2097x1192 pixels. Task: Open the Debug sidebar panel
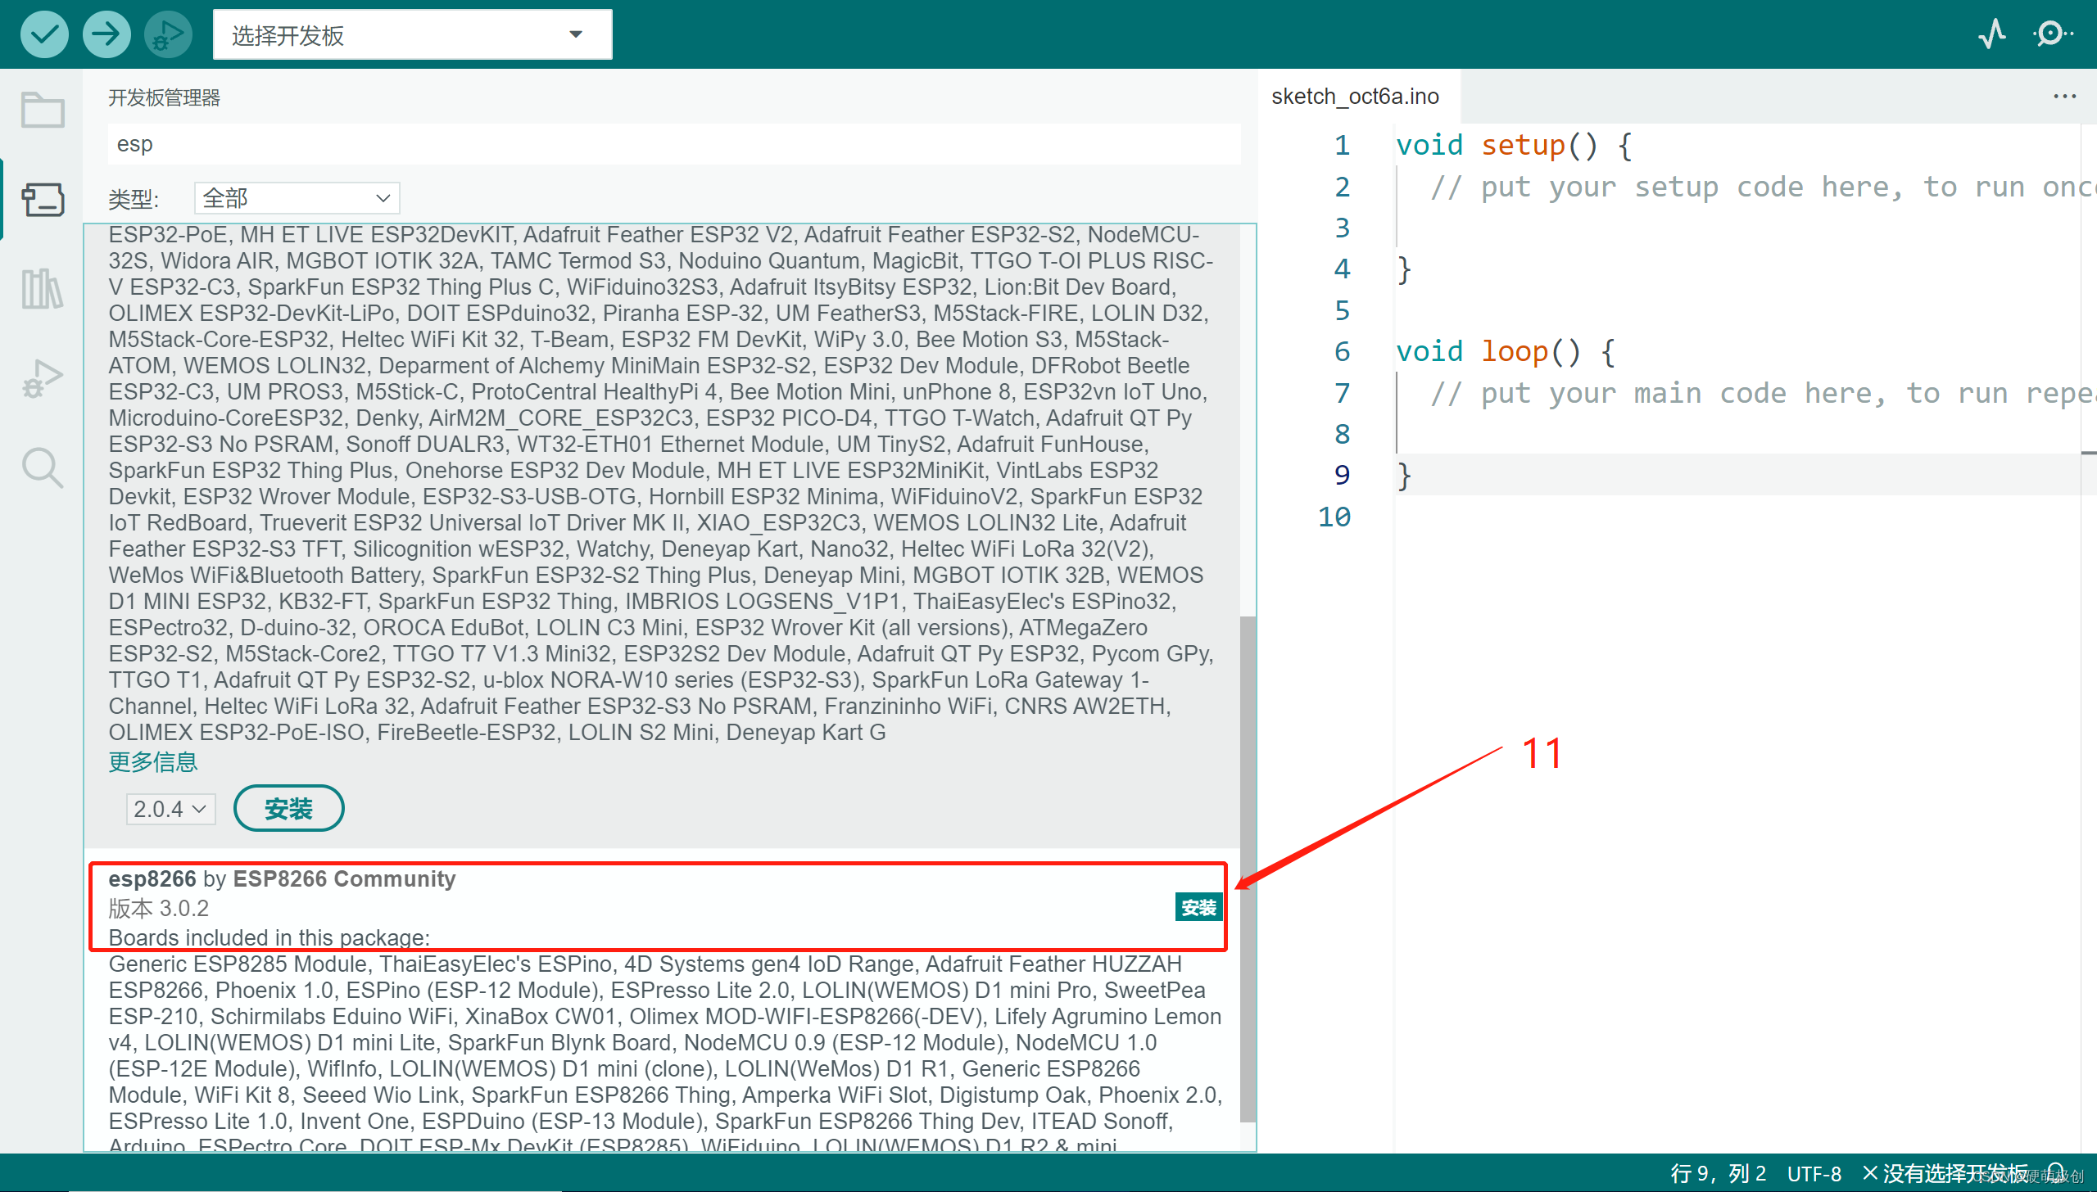(x=43, y=378)
